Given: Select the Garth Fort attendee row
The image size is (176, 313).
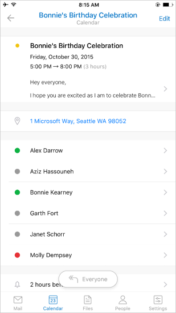Looking at the screenshot, I should pyautogui.click(x=88, y=213).
